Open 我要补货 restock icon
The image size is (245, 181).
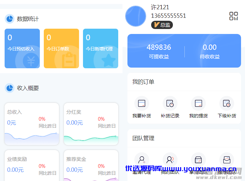click(142, 104)
